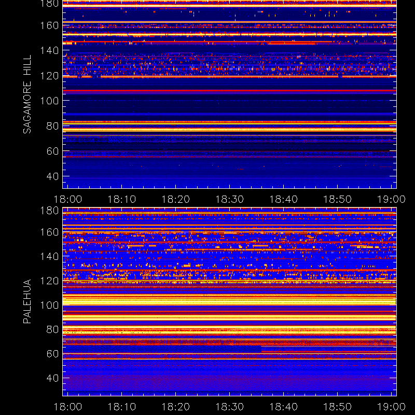Screen dimensions: 415x415
Task: Click the 18:30 time label below Sagamore Hill plot
Action: (230, 199)
